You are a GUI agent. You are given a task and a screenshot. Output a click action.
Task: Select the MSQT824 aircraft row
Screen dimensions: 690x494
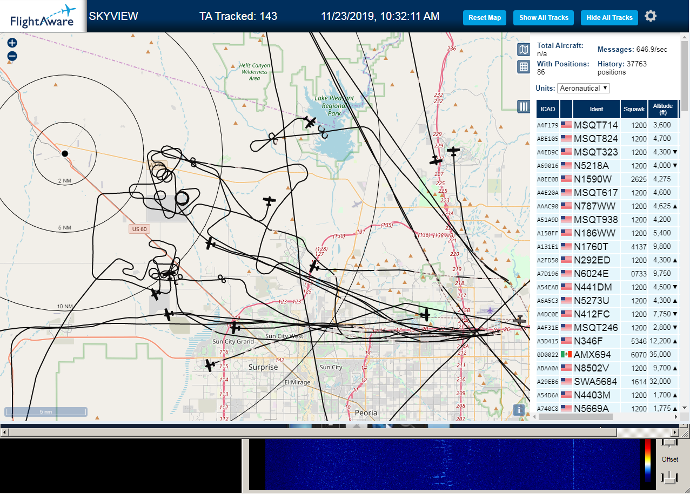click(x=607, y=139)
